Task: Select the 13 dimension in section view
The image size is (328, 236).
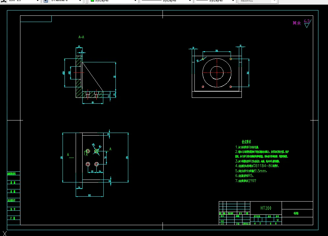Action: pos(109,96)
